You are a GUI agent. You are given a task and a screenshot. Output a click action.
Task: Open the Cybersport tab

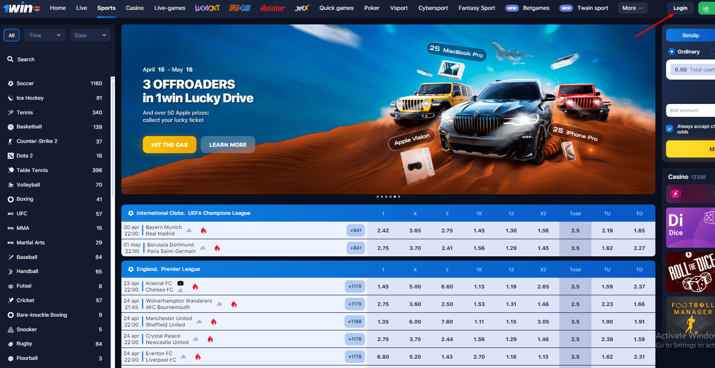pos(433,8)
